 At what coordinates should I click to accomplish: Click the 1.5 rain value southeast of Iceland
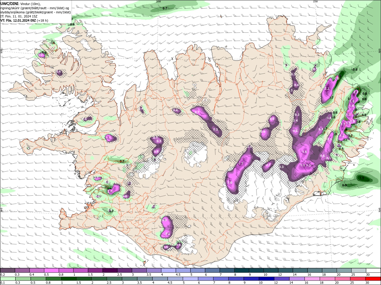pyautogui.click(x=362, y=178)
